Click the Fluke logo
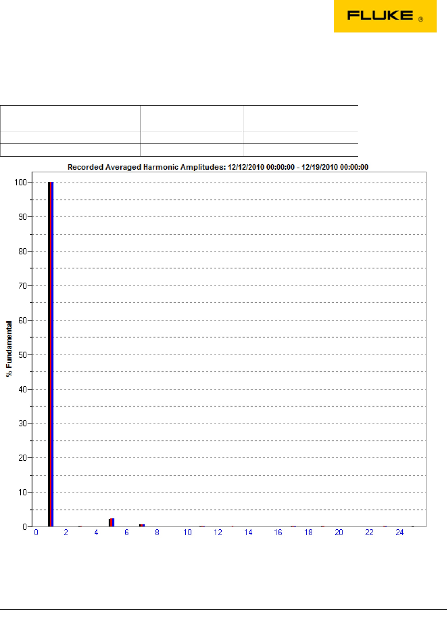 pyautogui.click(x=385, y=16)
